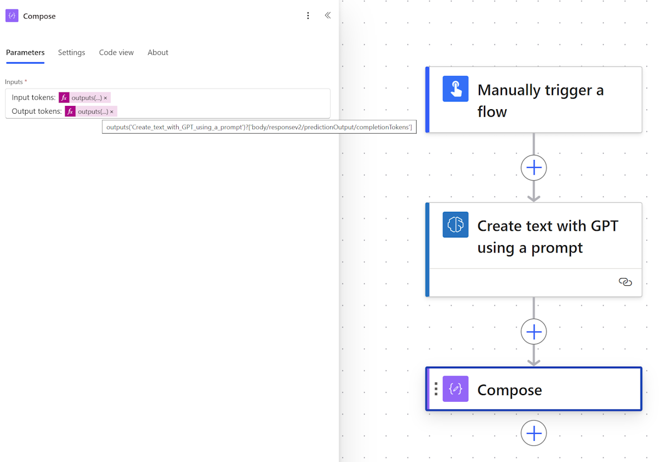Screen dimensions: 665x462
Task: Add a step after Manually trigger a flow
Action: tap(534, 168)
